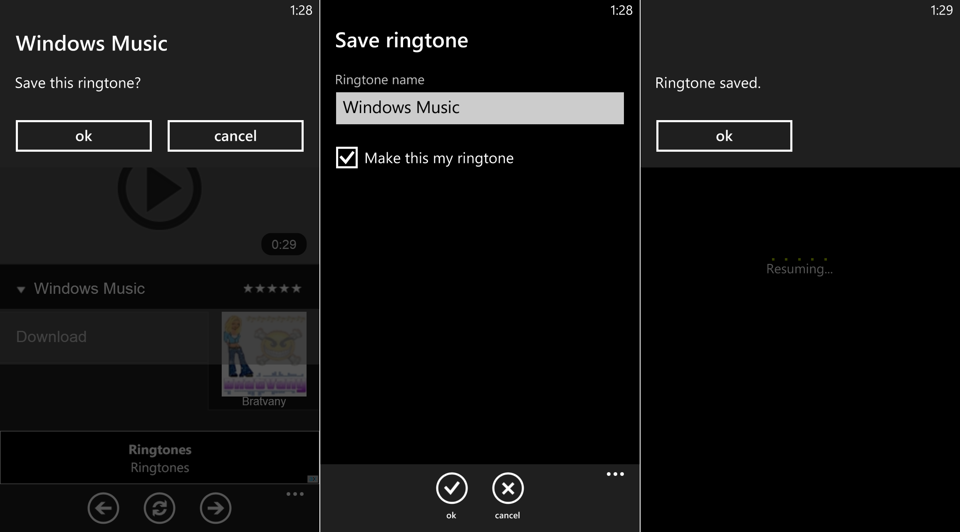Click the Bratvany label

pyautogui.click(x=264, y=401)
